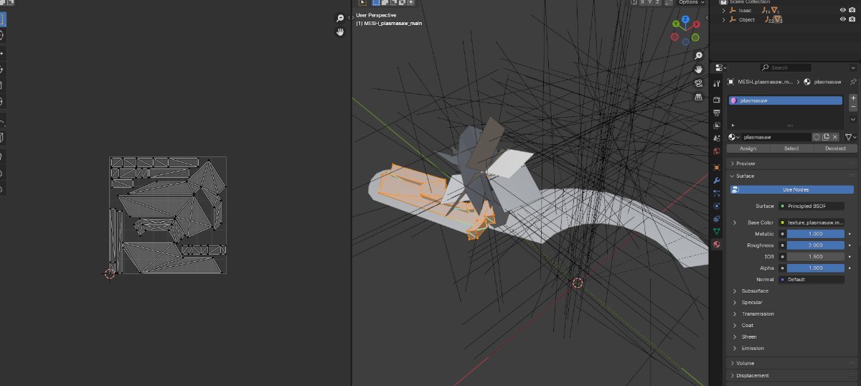The height and width of the screenshot is (386, 861).
Task: Click the Deselect button
Action: click(836, 149)
